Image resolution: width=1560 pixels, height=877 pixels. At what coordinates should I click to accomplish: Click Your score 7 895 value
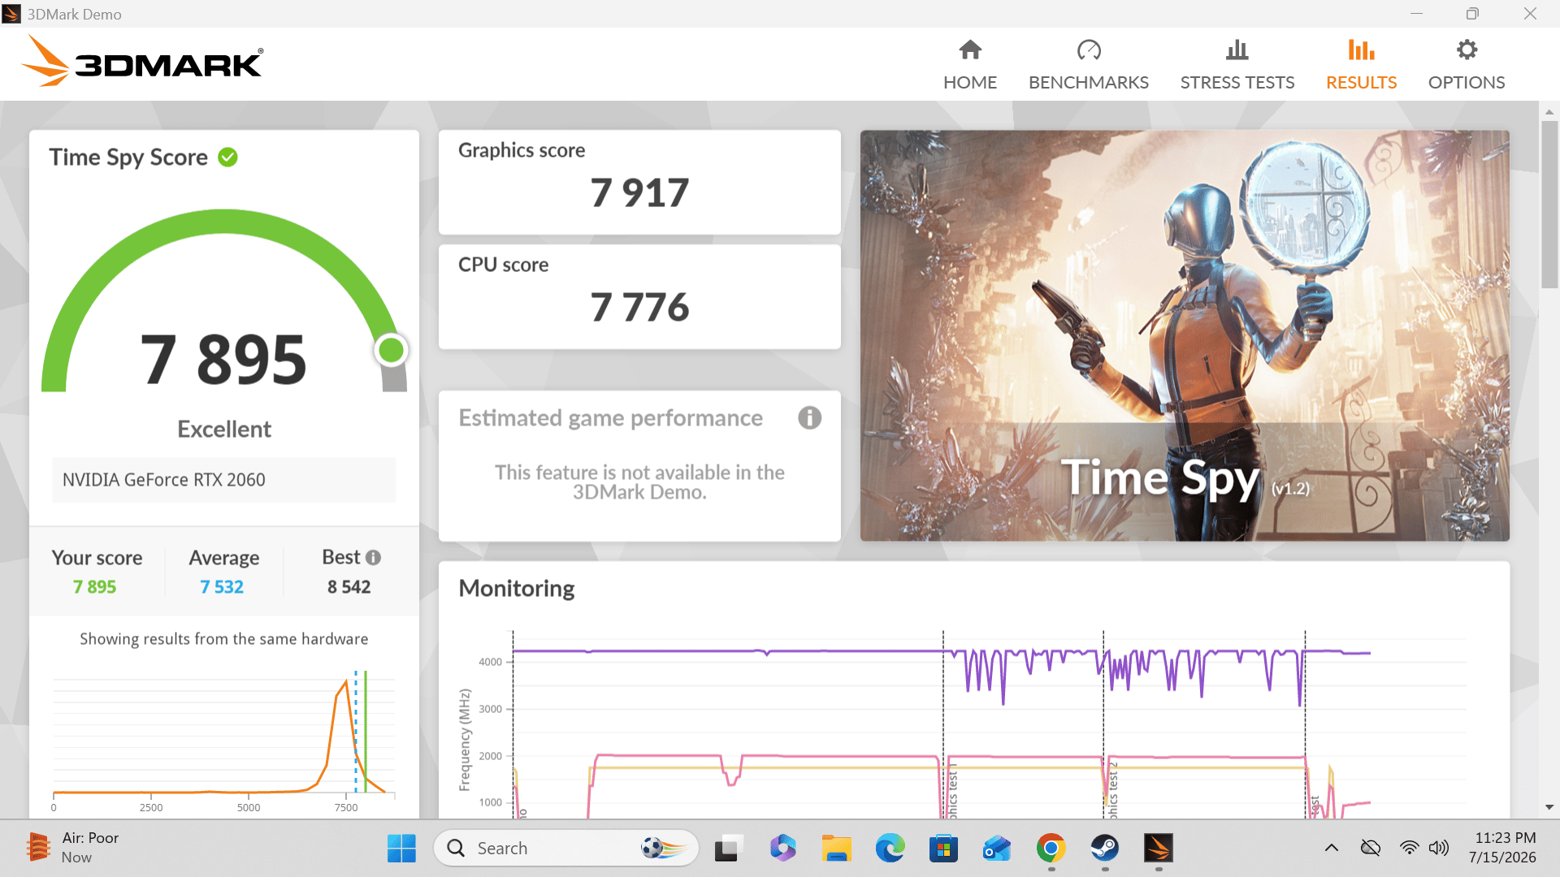pos(94,586)
